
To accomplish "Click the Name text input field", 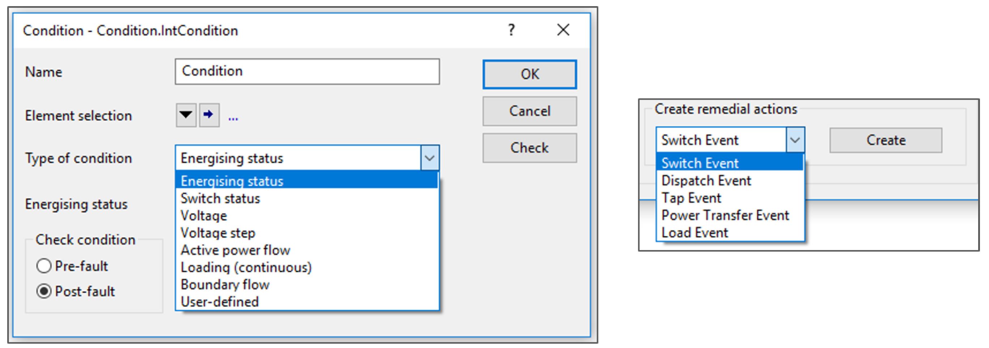I will (x=307, y=72).
